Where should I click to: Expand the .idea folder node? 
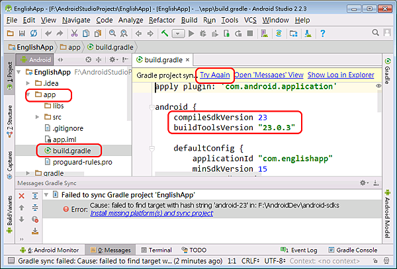click(28, 83)
